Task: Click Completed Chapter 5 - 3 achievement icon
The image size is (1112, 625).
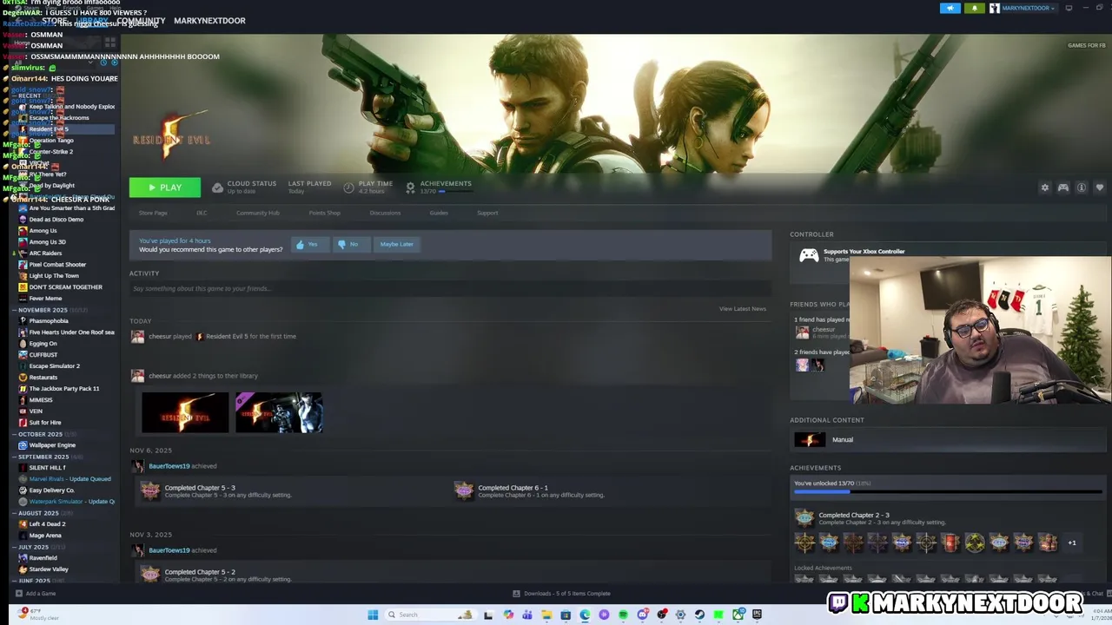Action: 150,490
